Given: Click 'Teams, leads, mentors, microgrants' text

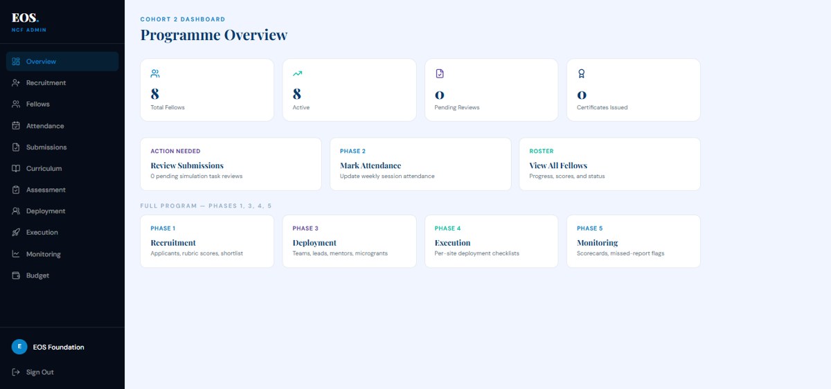Looking at the screenshot, I should (x=340, y=253).
